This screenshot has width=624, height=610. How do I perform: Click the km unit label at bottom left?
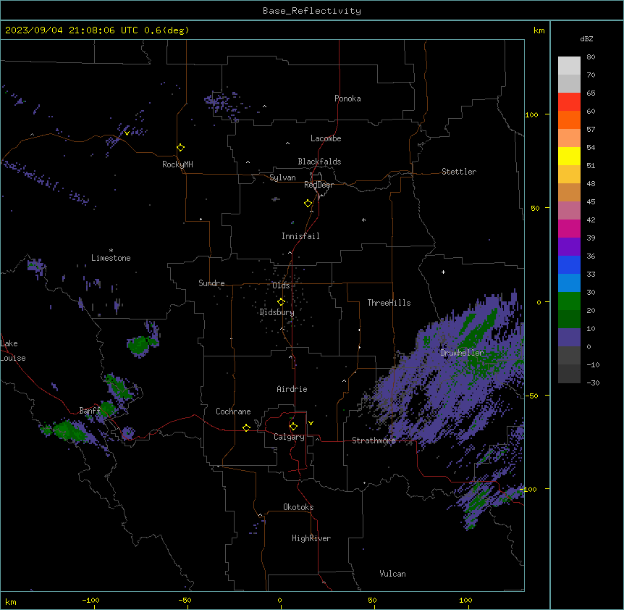coord(11,601)
